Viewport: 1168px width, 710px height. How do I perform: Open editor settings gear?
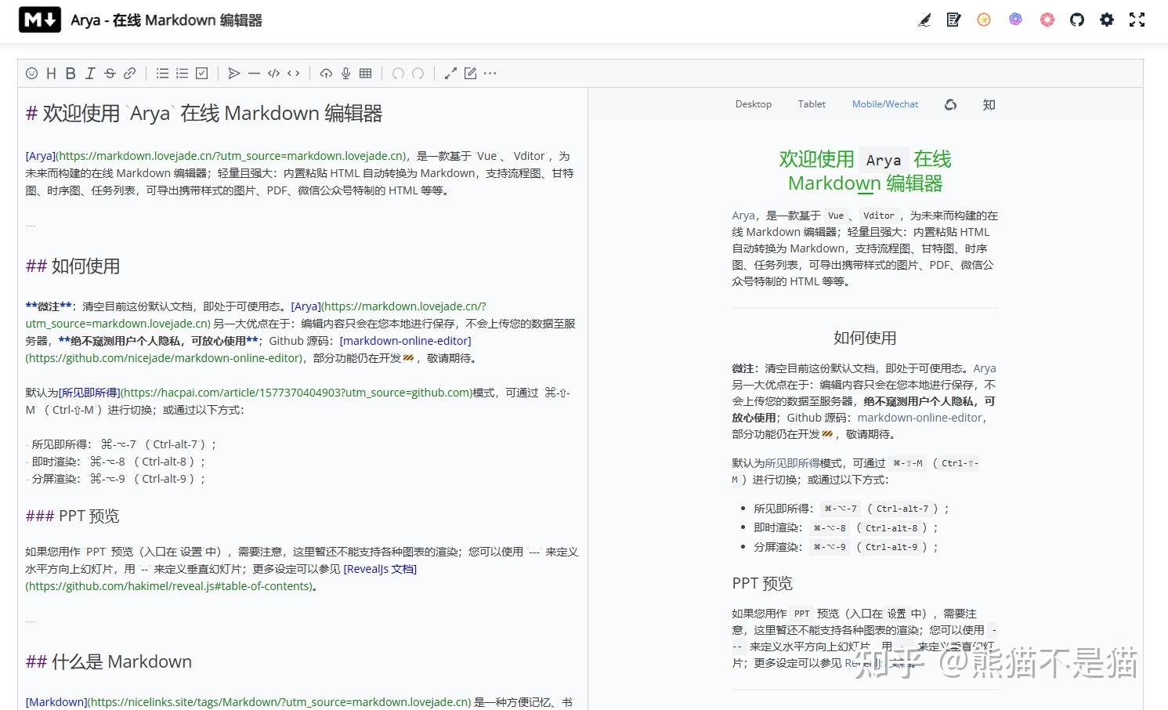coord(1106,20)
